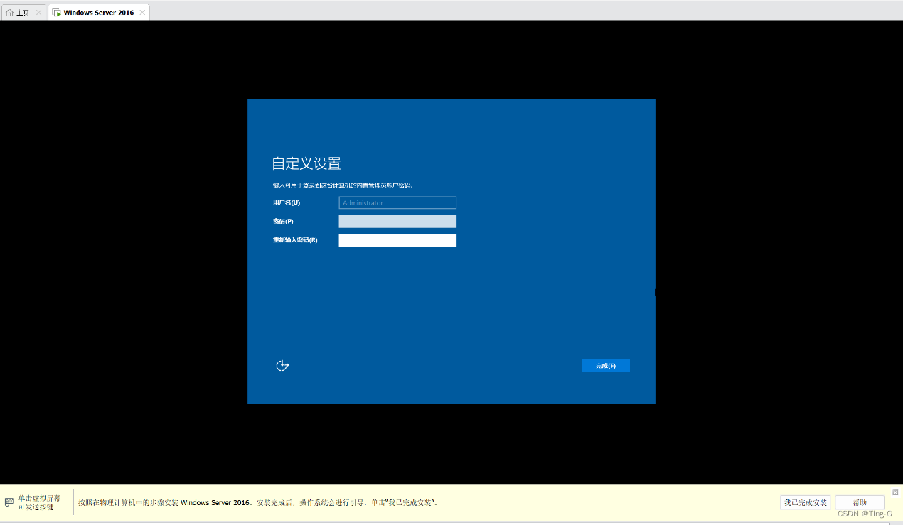Click the Finish 完成(F) button
The width and height of the screenshot is (903, 525).
[606, 366]
